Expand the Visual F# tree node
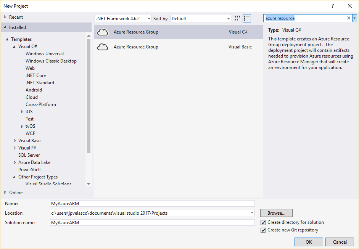 14,148
